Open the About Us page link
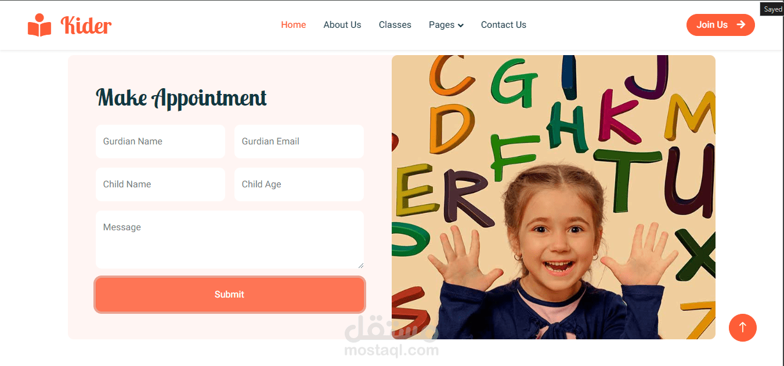Image resolution: width=784 pixels, height=366 pixels. [342, 25]
